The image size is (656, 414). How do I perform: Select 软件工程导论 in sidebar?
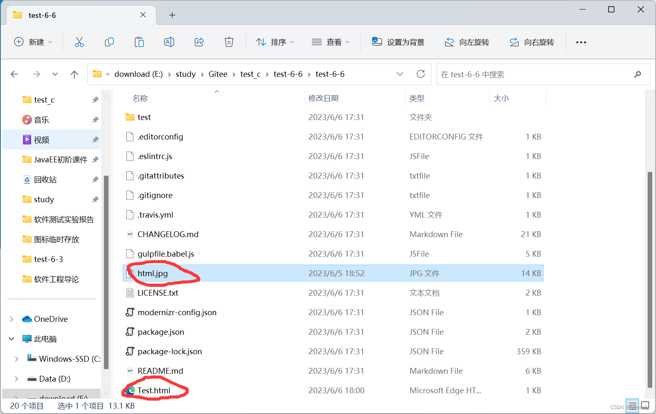52,279
